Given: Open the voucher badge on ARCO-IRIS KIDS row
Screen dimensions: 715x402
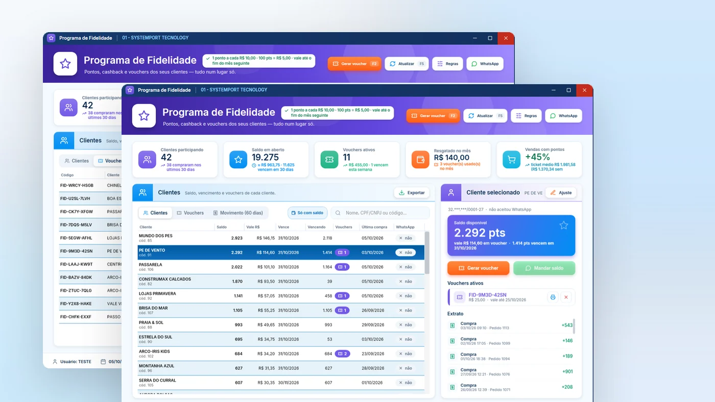Looking at the screenshot, I should click(343, 354).
